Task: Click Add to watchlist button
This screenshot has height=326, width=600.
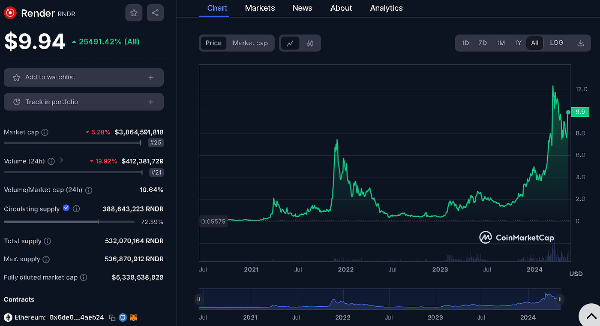Action: coord(84,77)
